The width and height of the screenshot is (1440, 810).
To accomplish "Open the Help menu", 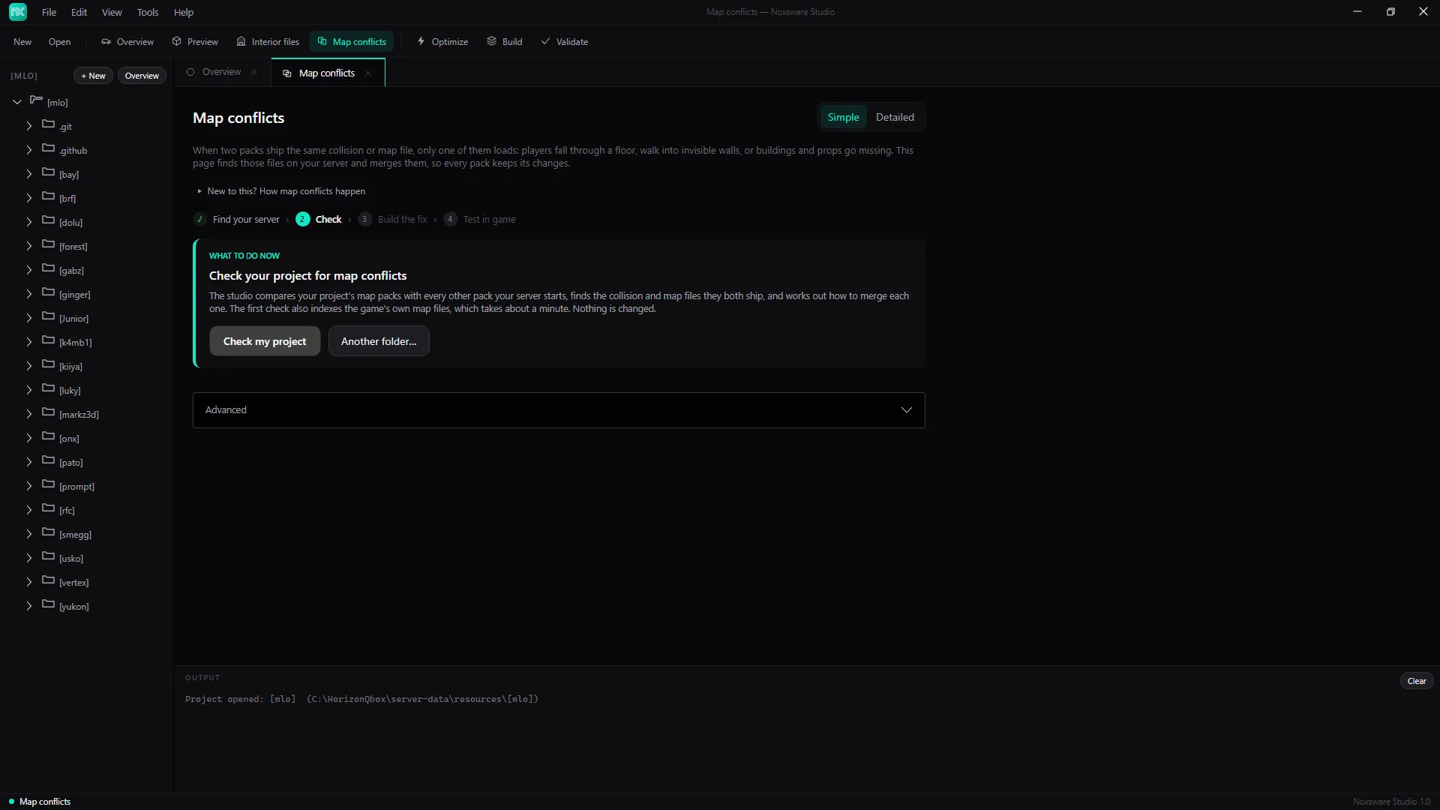I will pyautogui.click(x=184, y=12).
